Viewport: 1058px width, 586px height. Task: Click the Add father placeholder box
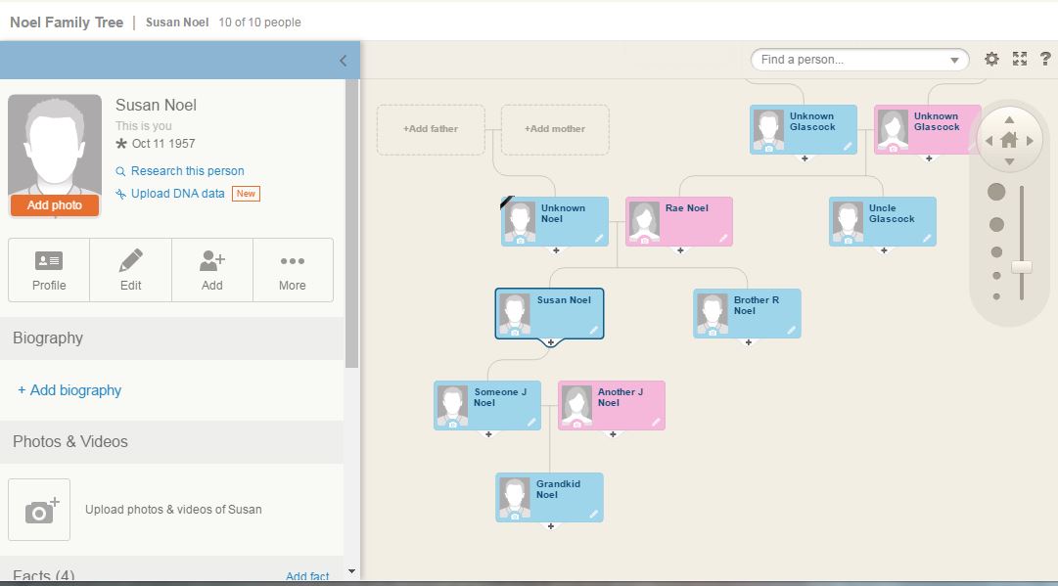coord(431,129)
